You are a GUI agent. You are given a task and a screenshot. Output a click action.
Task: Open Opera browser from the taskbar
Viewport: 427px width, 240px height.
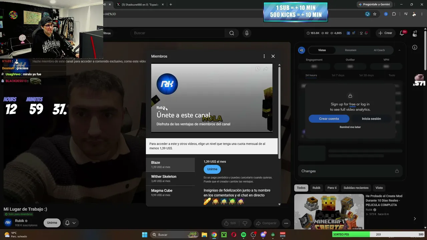point(234,235)
